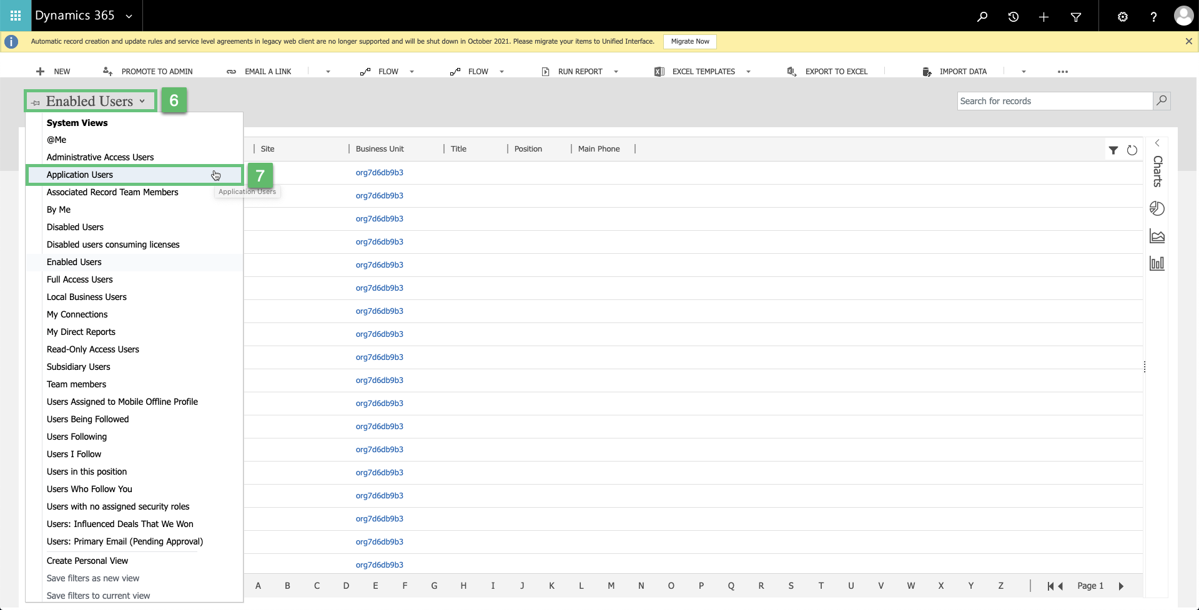Filter records by letter A
Screen dimensions: 1199x610
[x=258, y=586]
